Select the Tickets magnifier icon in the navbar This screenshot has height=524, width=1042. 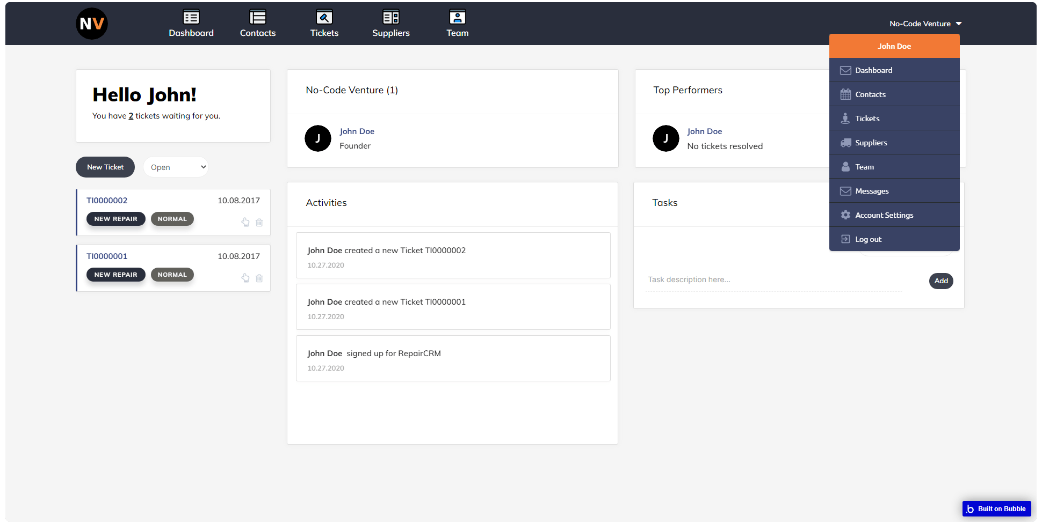[324, 17]
